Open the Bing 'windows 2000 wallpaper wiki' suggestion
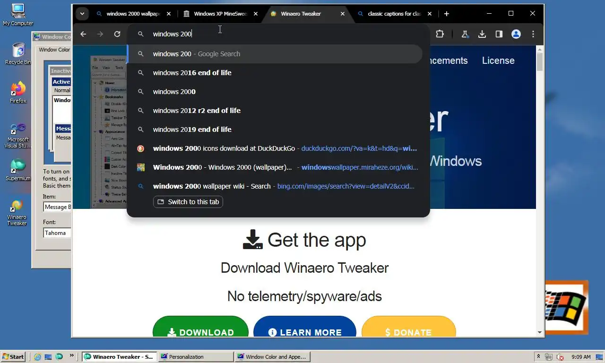605x363 pixels. (275, 186)
